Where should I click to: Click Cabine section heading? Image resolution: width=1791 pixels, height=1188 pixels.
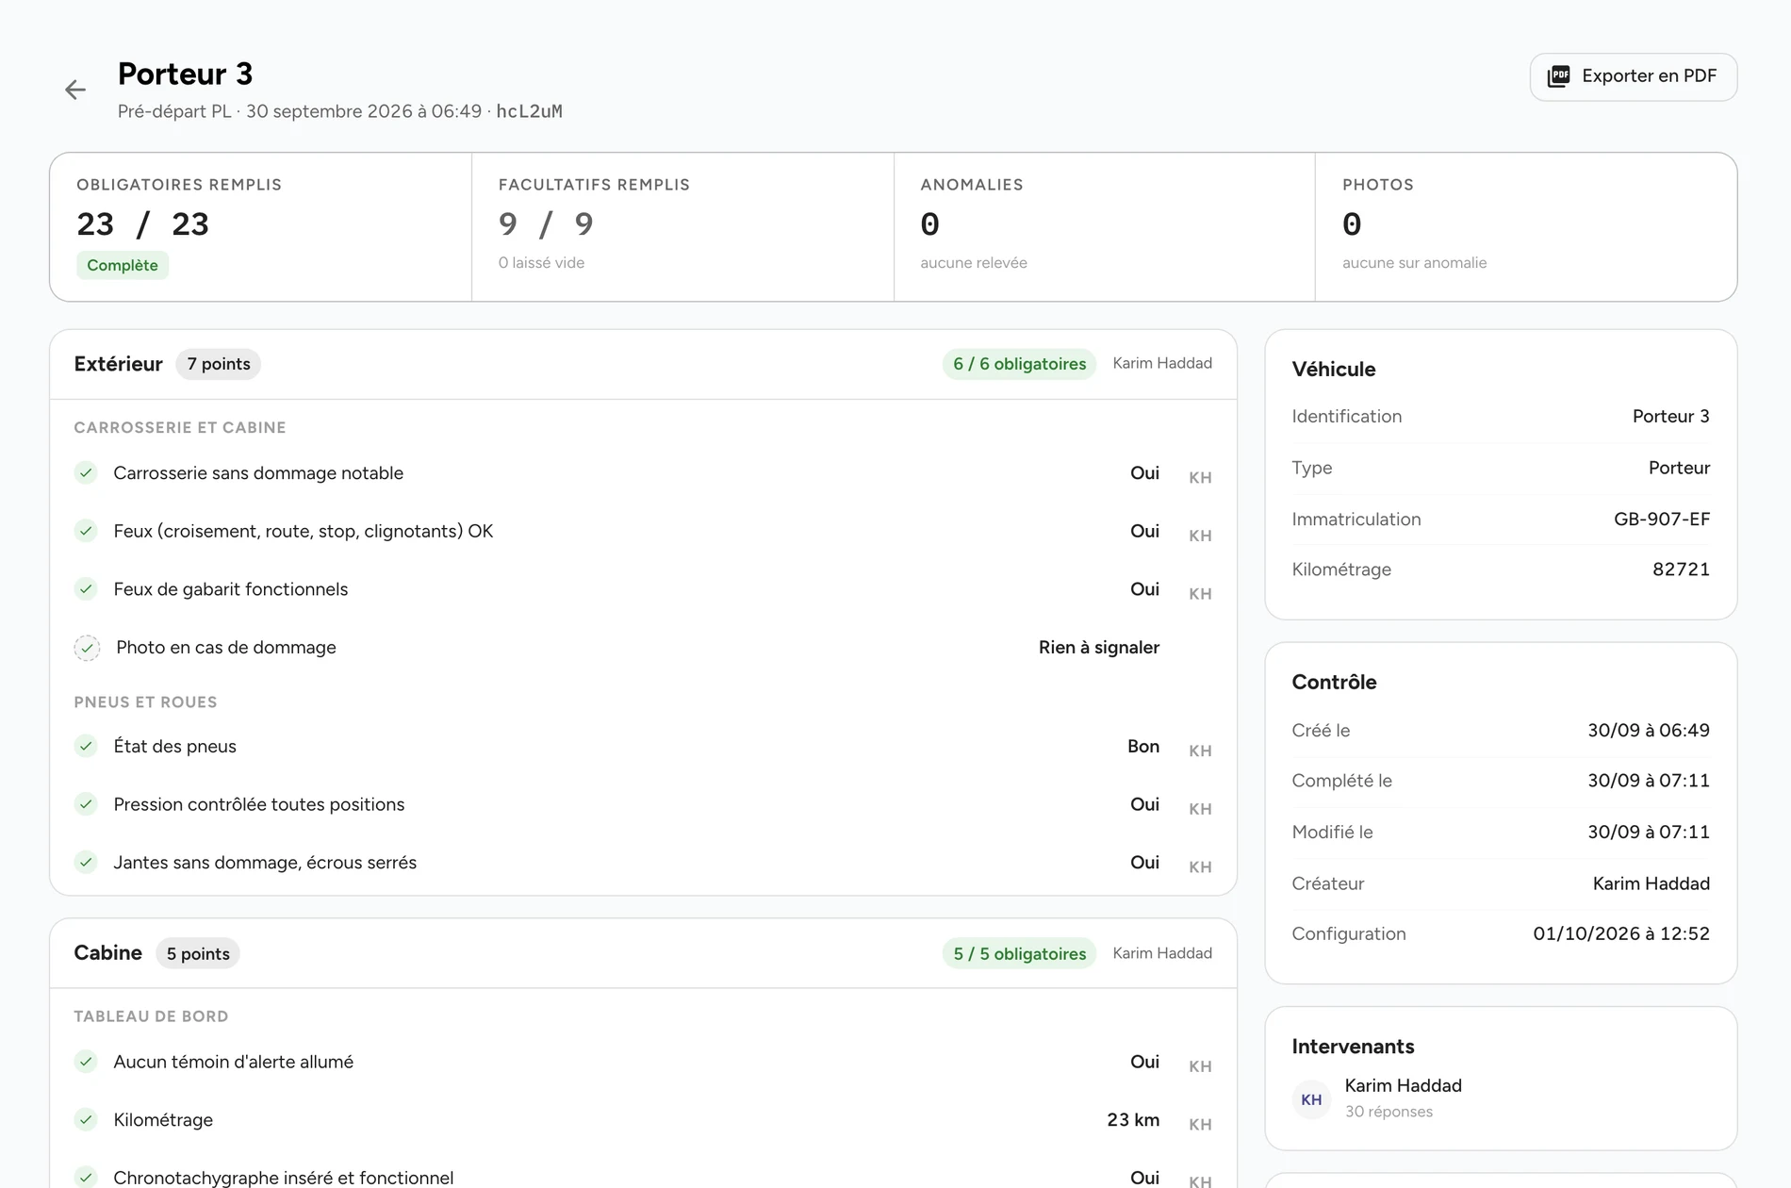pyautogui.click(x=108, y=952)
